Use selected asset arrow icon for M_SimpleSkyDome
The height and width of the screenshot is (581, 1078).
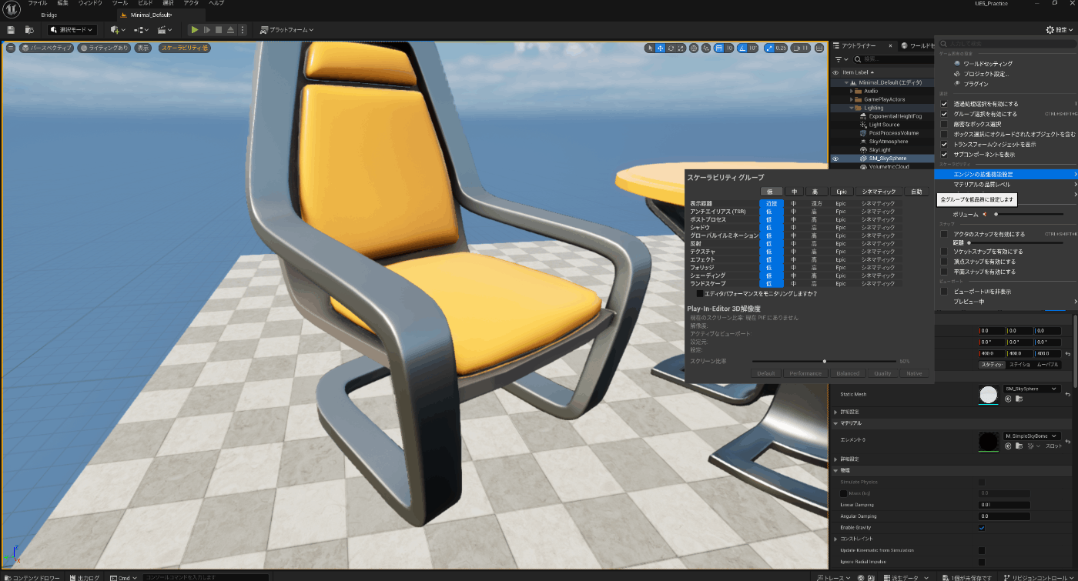(1008, 446)
